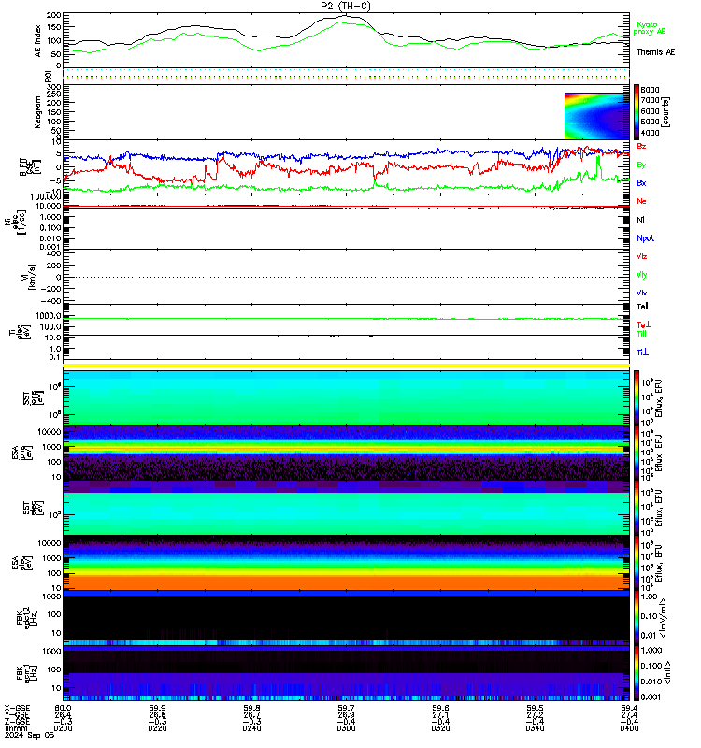Select the red "Te⊥" legend label
The height and width of the screenshot is (748, 701).
coord(643,324)
